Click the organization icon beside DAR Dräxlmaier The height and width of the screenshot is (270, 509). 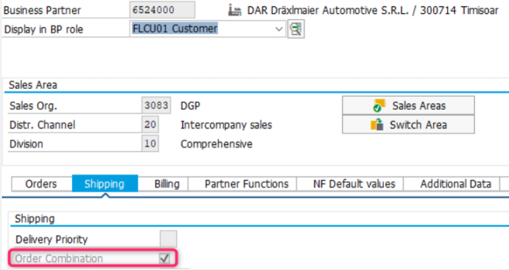click(x=233, y=10)
